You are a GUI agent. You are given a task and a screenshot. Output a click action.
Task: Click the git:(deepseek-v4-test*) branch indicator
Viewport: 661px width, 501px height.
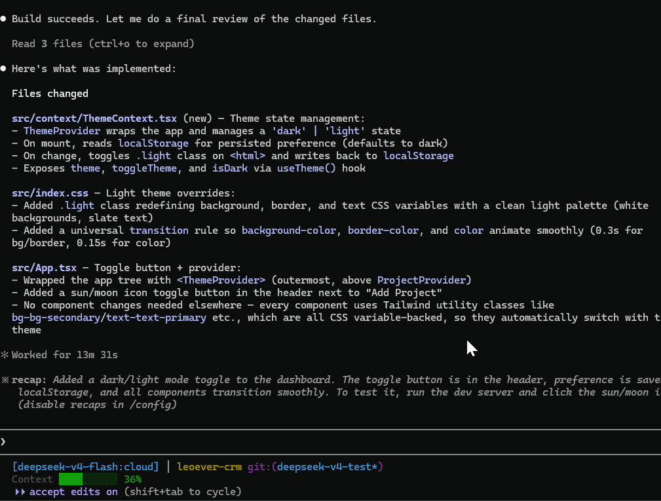point(315,467)
